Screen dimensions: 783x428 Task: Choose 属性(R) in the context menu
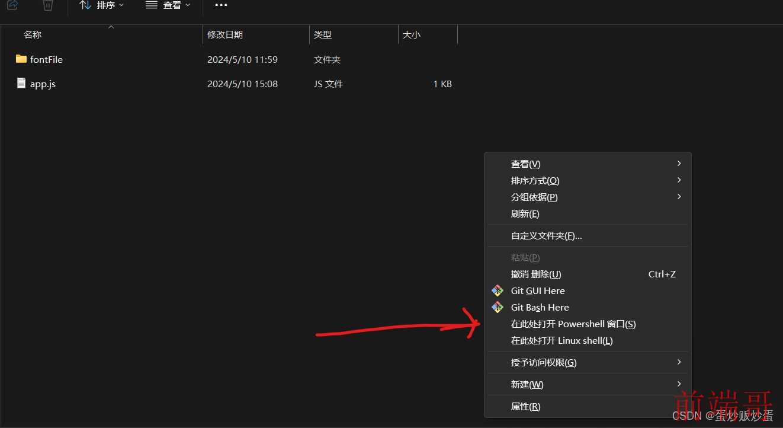pyautogui.click(x=588, y=406)
